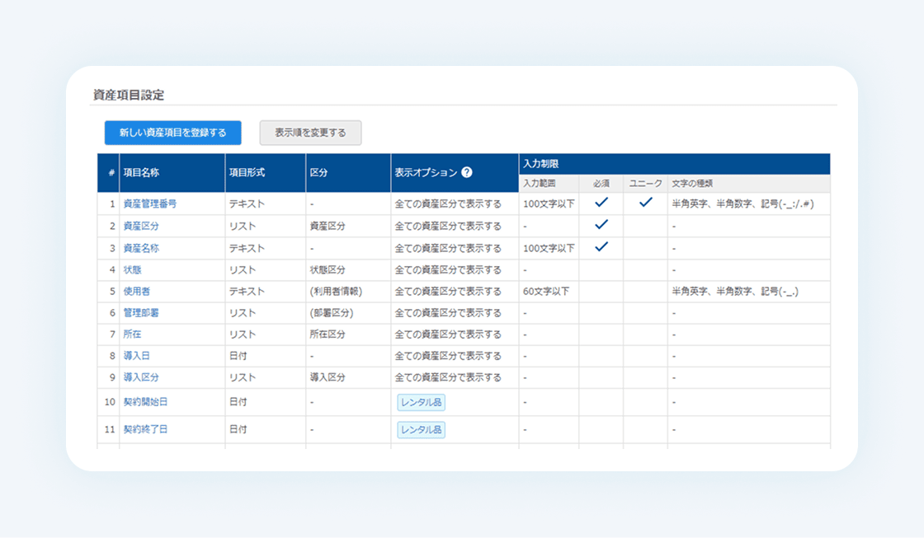Viewport: 924px width, 538px height.
Task: Open the 所在 item link
Action: pos(132,334)
